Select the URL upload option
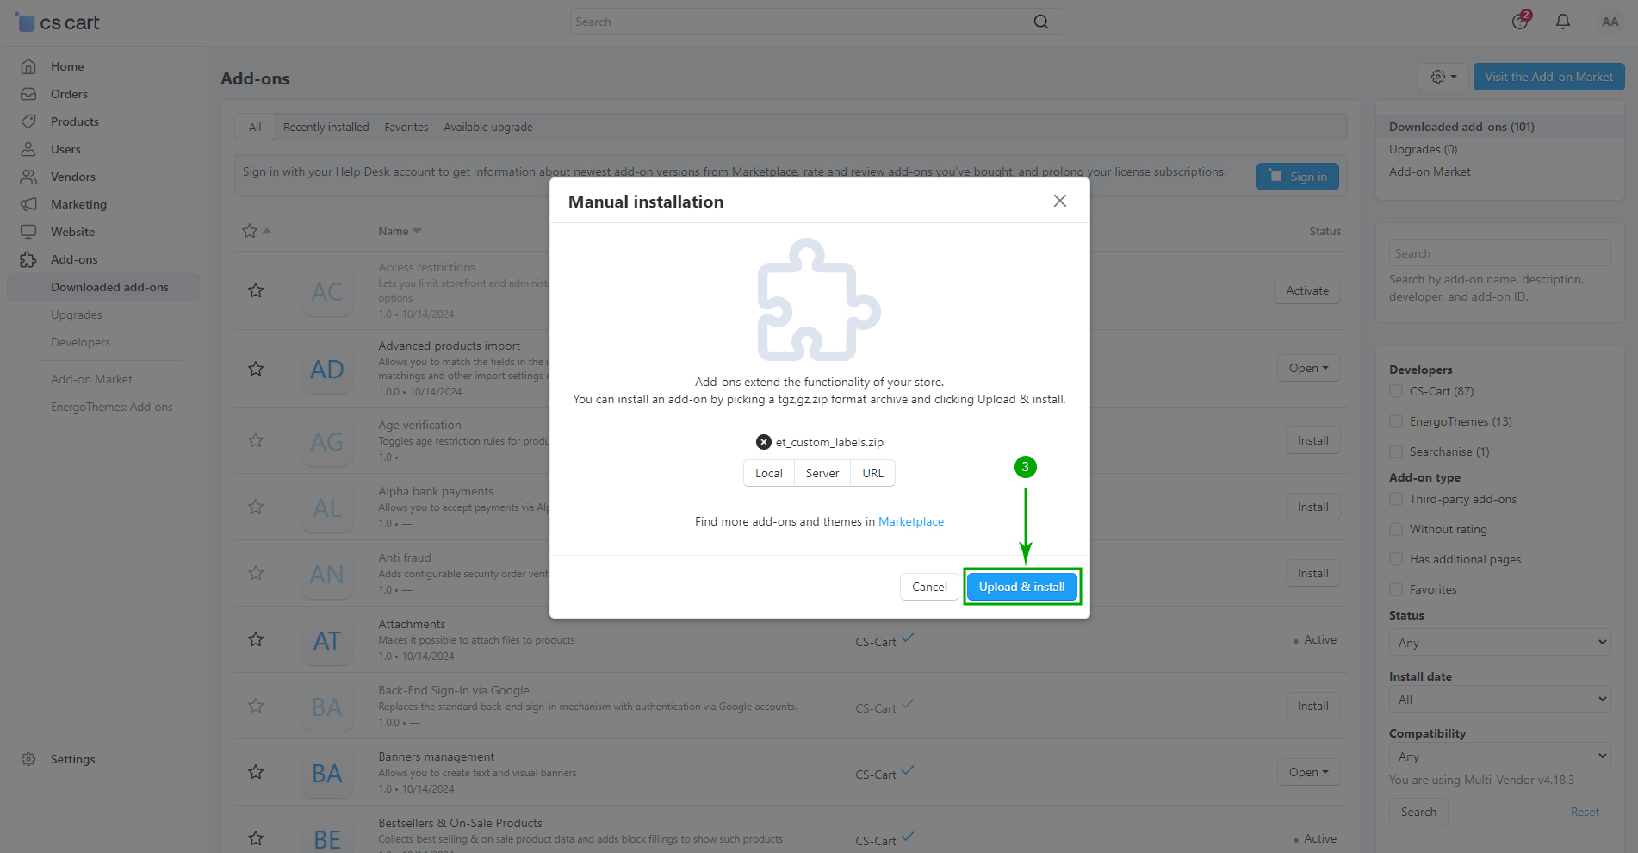This screenshot has height=853, width=1638. pyautogui.click(x=872, y=473)
